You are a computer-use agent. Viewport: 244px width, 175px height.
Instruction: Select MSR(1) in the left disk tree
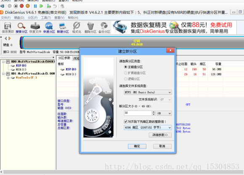pyautogui.click(x=21, y=69)
